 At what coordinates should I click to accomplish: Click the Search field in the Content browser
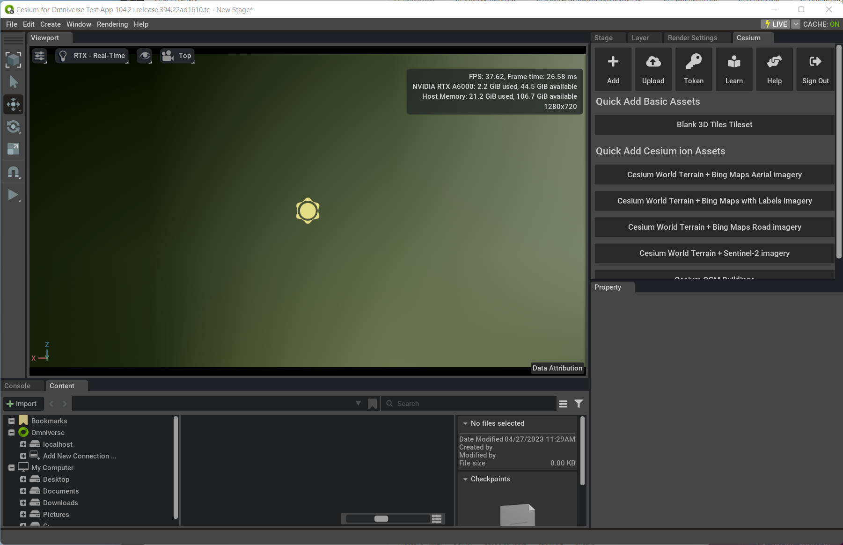[468, 403]
